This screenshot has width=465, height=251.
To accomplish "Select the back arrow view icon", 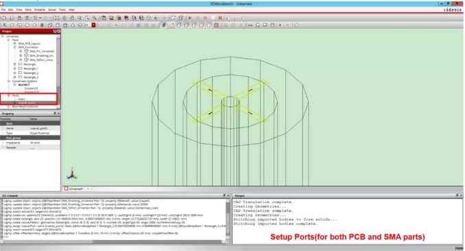I will coord(156,18).
